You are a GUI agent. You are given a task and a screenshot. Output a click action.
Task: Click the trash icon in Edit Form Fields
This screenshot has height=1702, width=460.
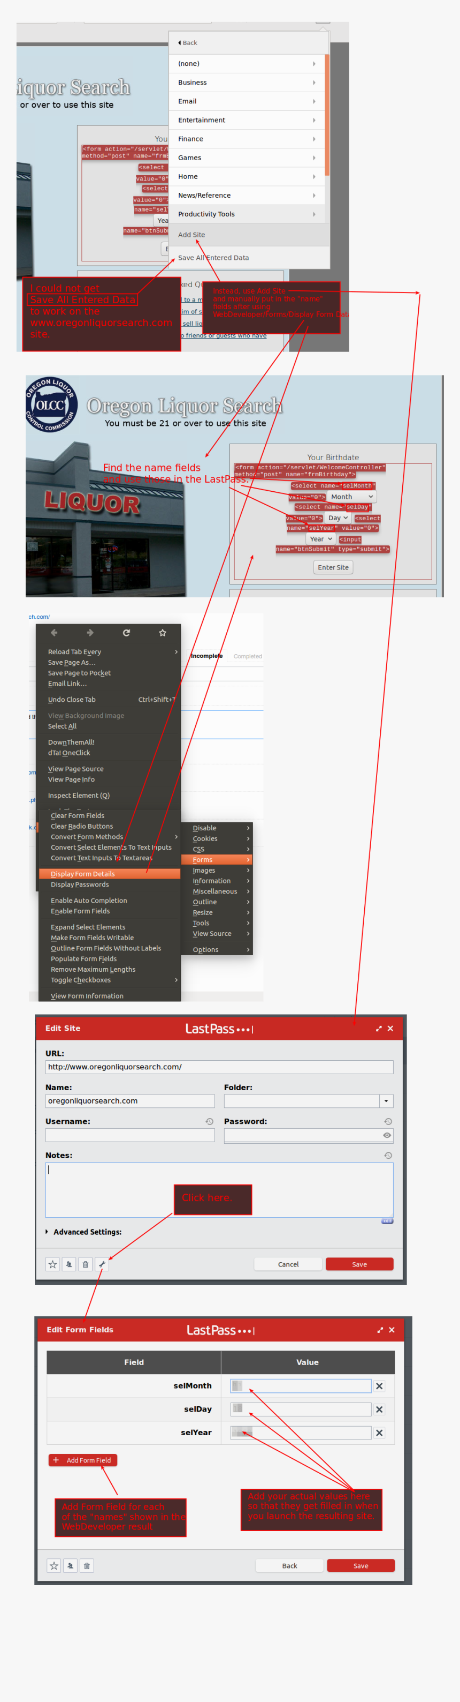coord(87,1566)
